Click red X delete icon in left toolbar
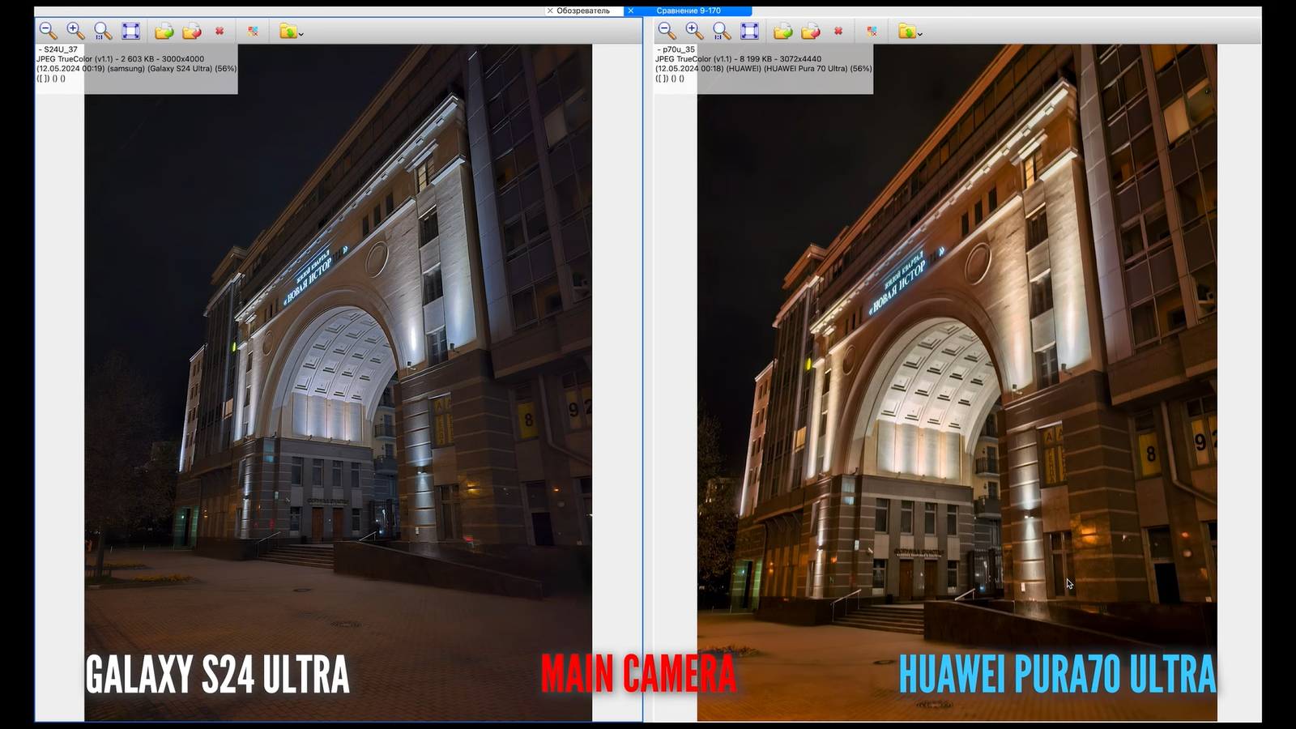1296x729 pixels. (x=220, y=31)
